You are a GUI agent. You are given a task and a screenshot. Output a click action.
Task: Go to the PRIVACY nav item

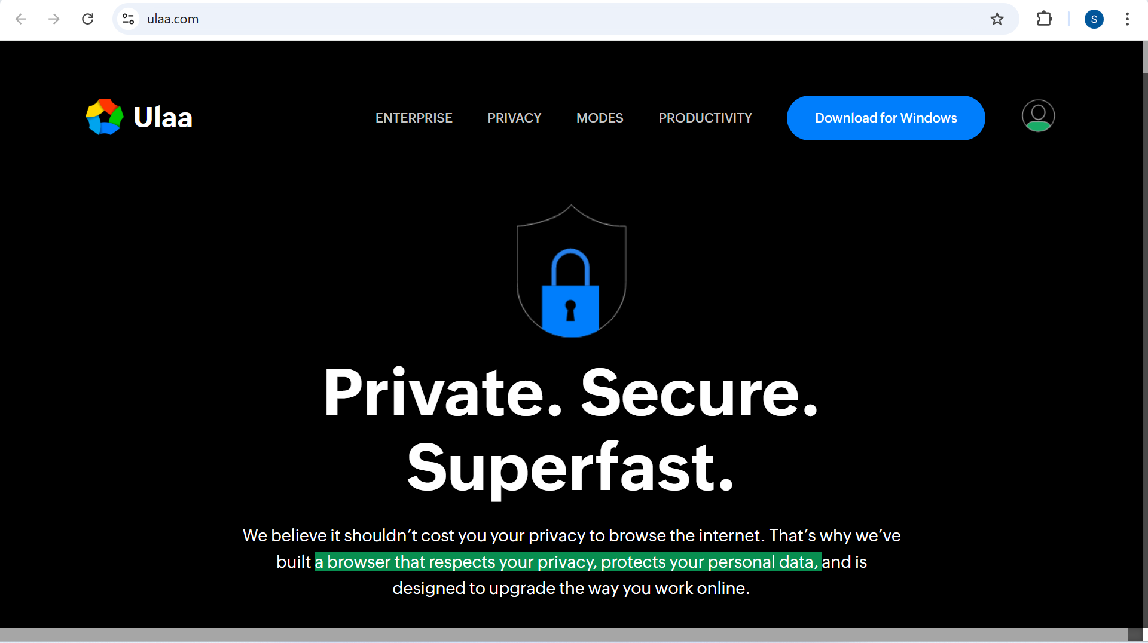[514, 118]
